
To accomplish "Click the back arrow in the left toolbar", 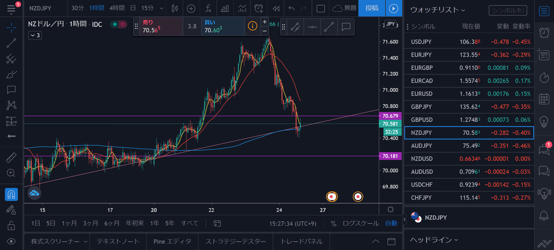I will (11, 136).
